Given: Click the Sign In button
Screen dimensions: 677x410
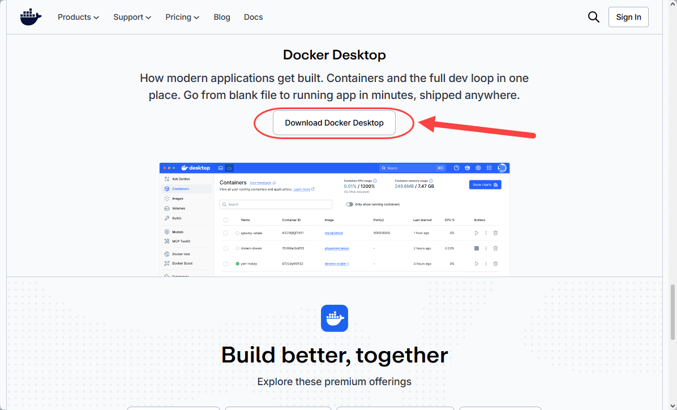Looking at the screenshot, I should click(x=628, y=17).
